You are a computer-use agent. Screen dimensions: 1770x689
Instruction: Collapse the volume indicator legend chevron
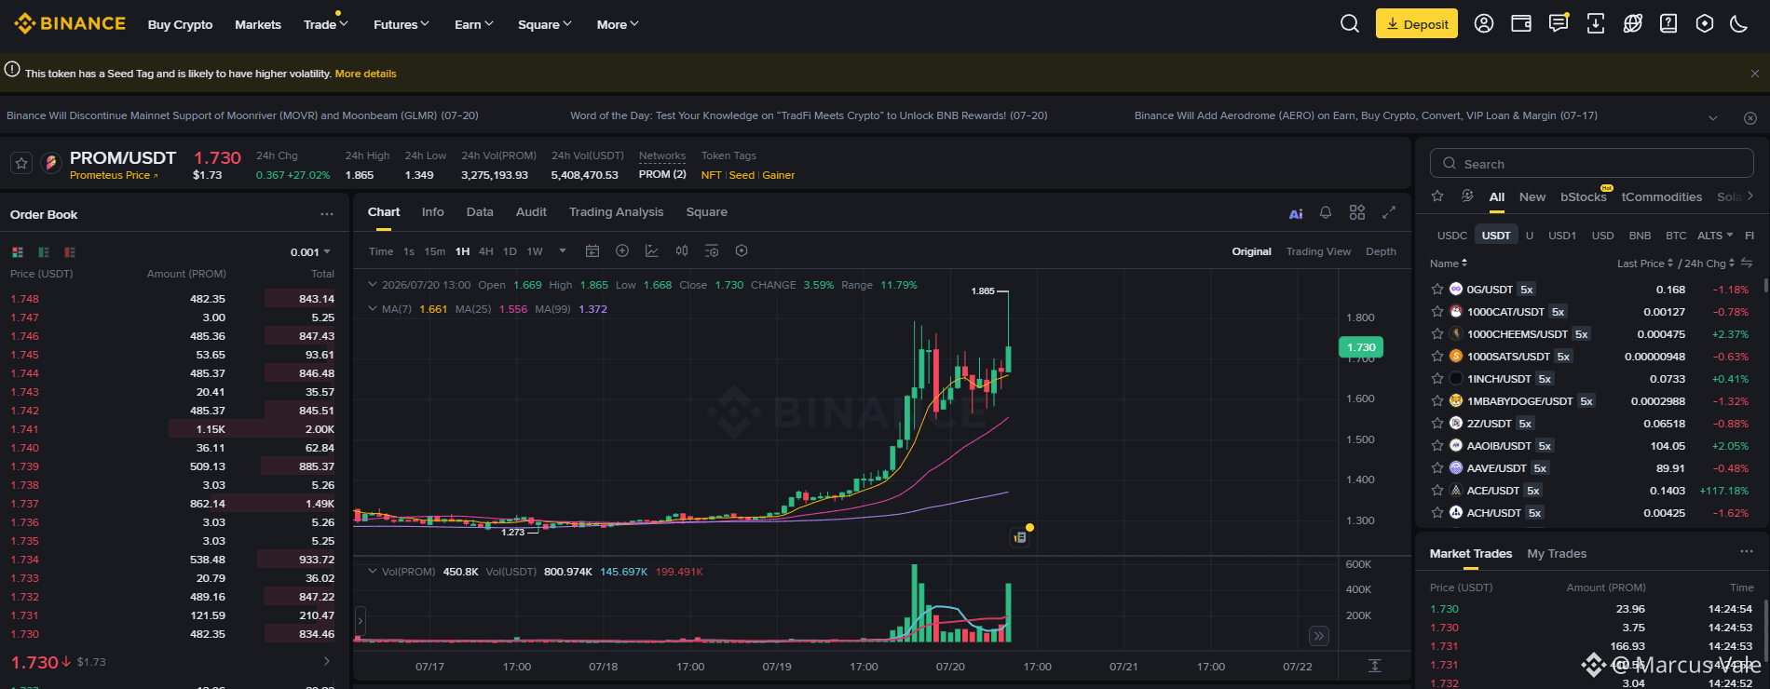click(x=373, y=572)
